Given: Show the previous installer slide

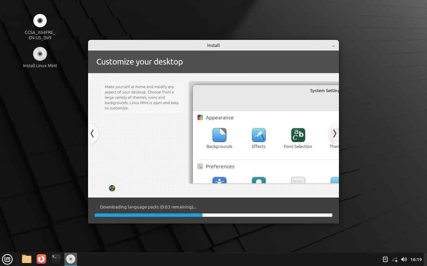Looking at the screenshot, I should point(92,134).
